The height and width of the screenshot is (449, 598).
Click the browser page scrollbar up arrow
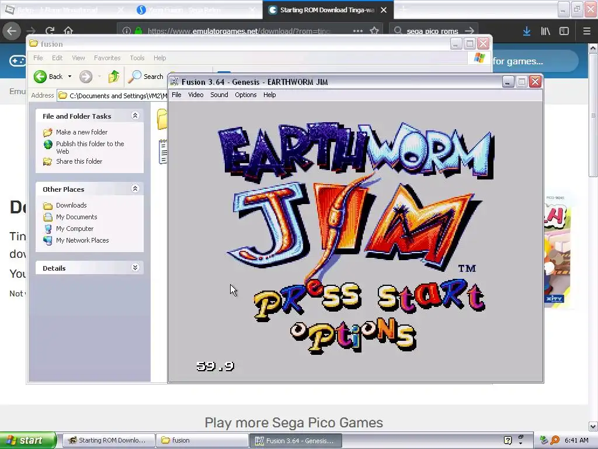[x=593, y=48]
